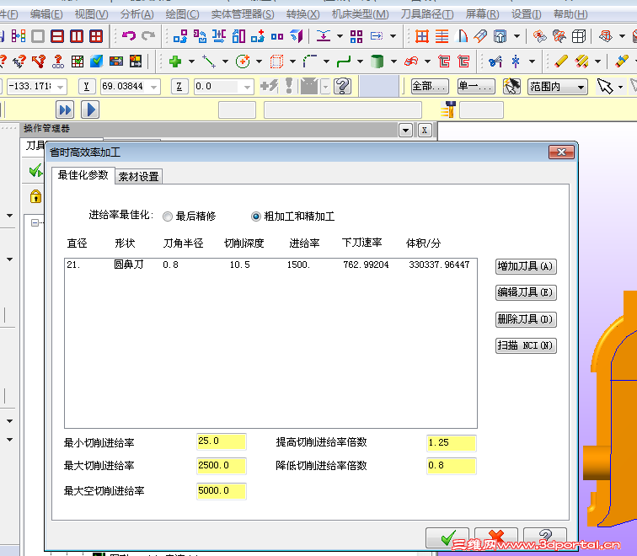Click the yellow padlock icon in operations manager
The height and width of the screenshot is (556, 637).
(x=35, y=196)
